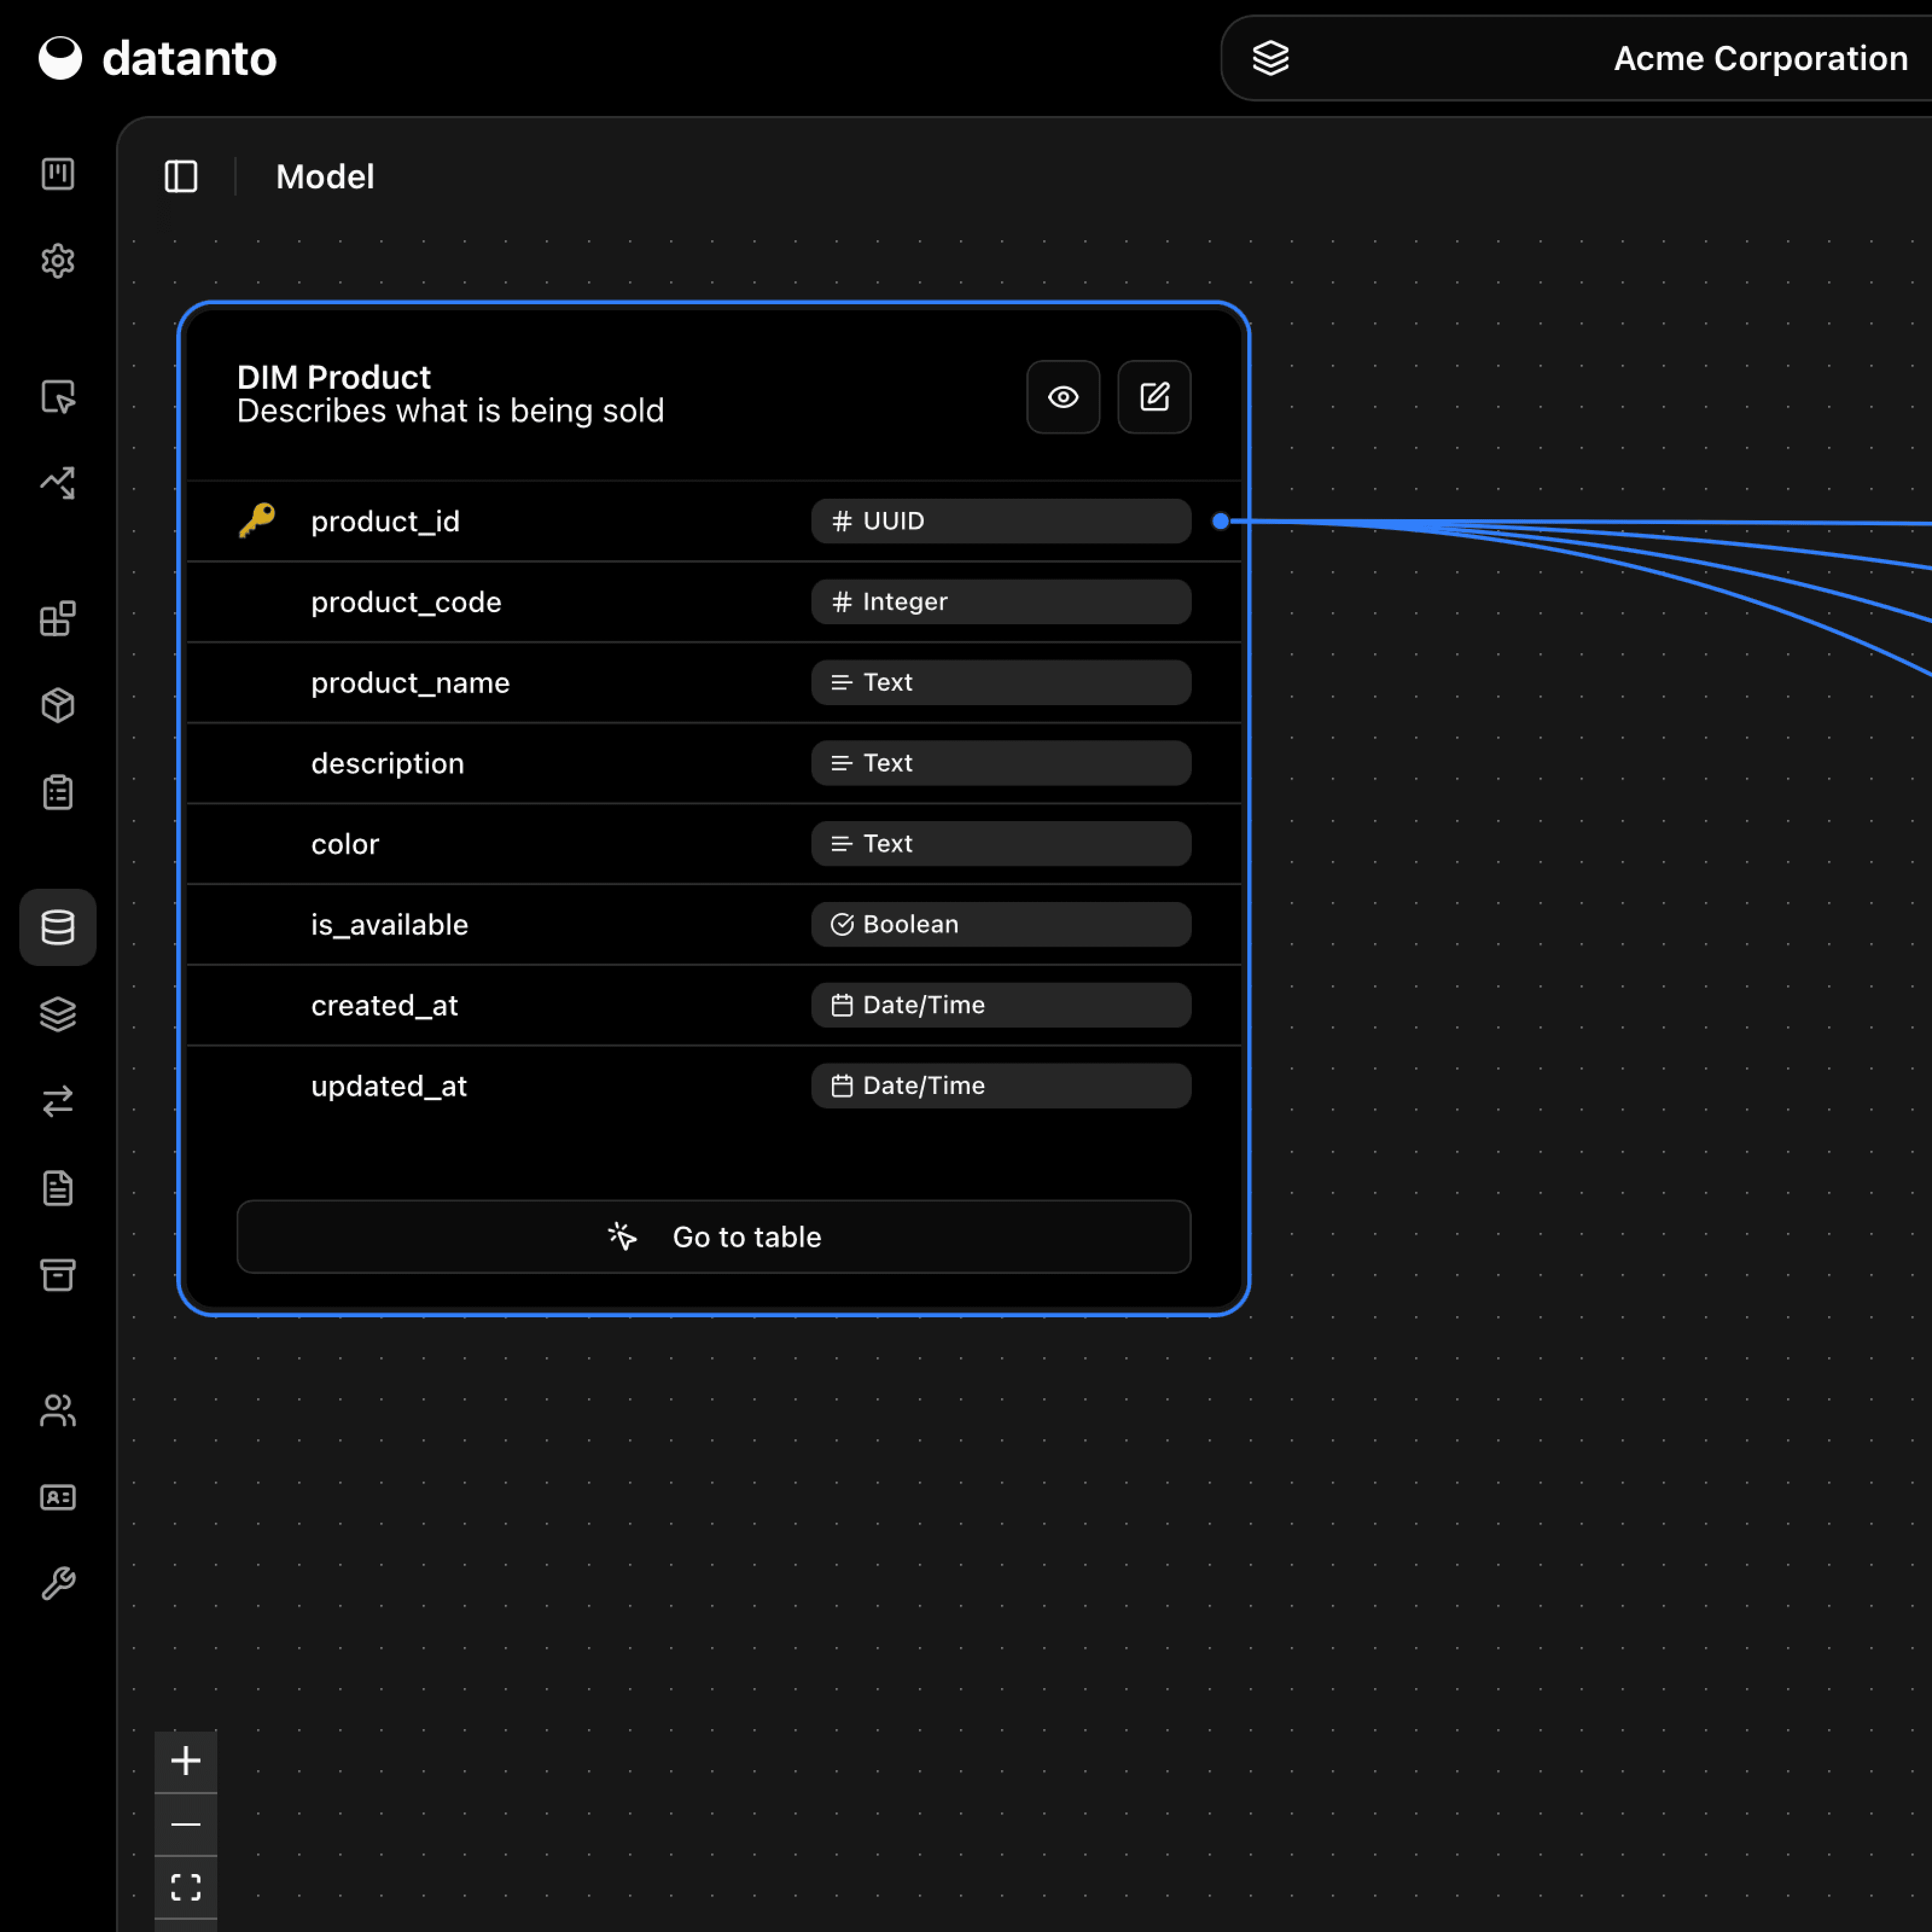Click the product_id connection dot

coord(1220,521)
